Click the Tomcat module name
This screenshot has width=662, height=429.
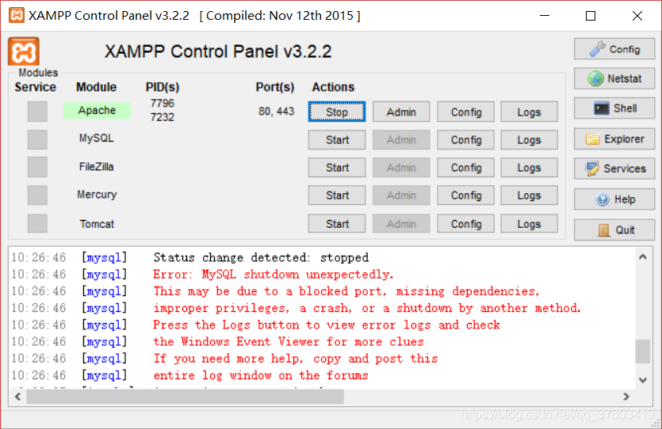pyautogui.click(x=97, y=224)
